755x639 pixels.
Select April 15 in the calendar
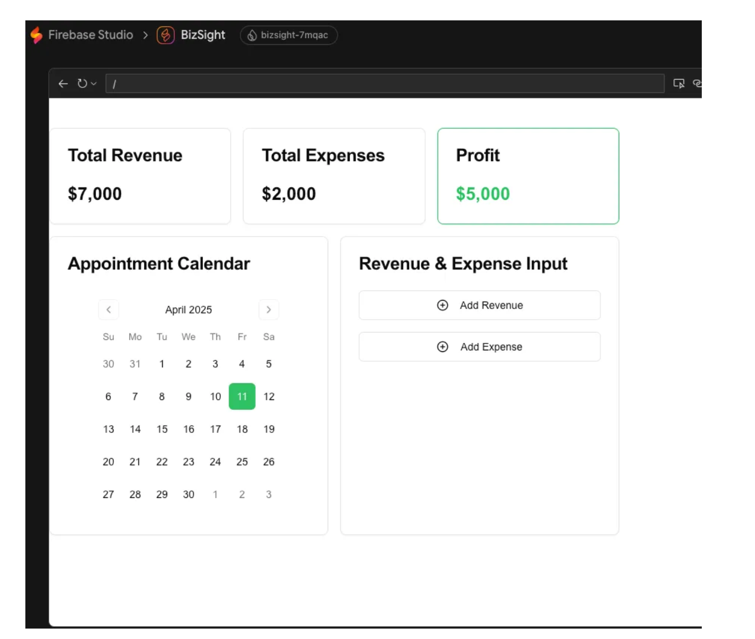(x=162, y=429)
